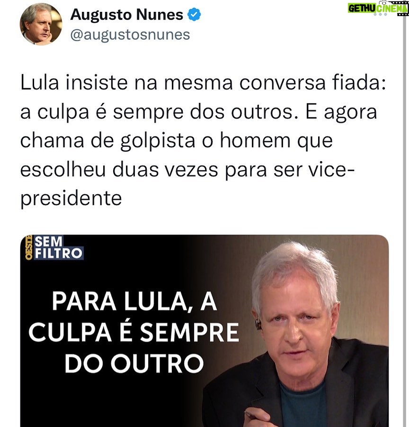This screenshot has width=409, height=427.
Task: Click the 'PARA LULA, A' headline line
Action: point(134,301)
